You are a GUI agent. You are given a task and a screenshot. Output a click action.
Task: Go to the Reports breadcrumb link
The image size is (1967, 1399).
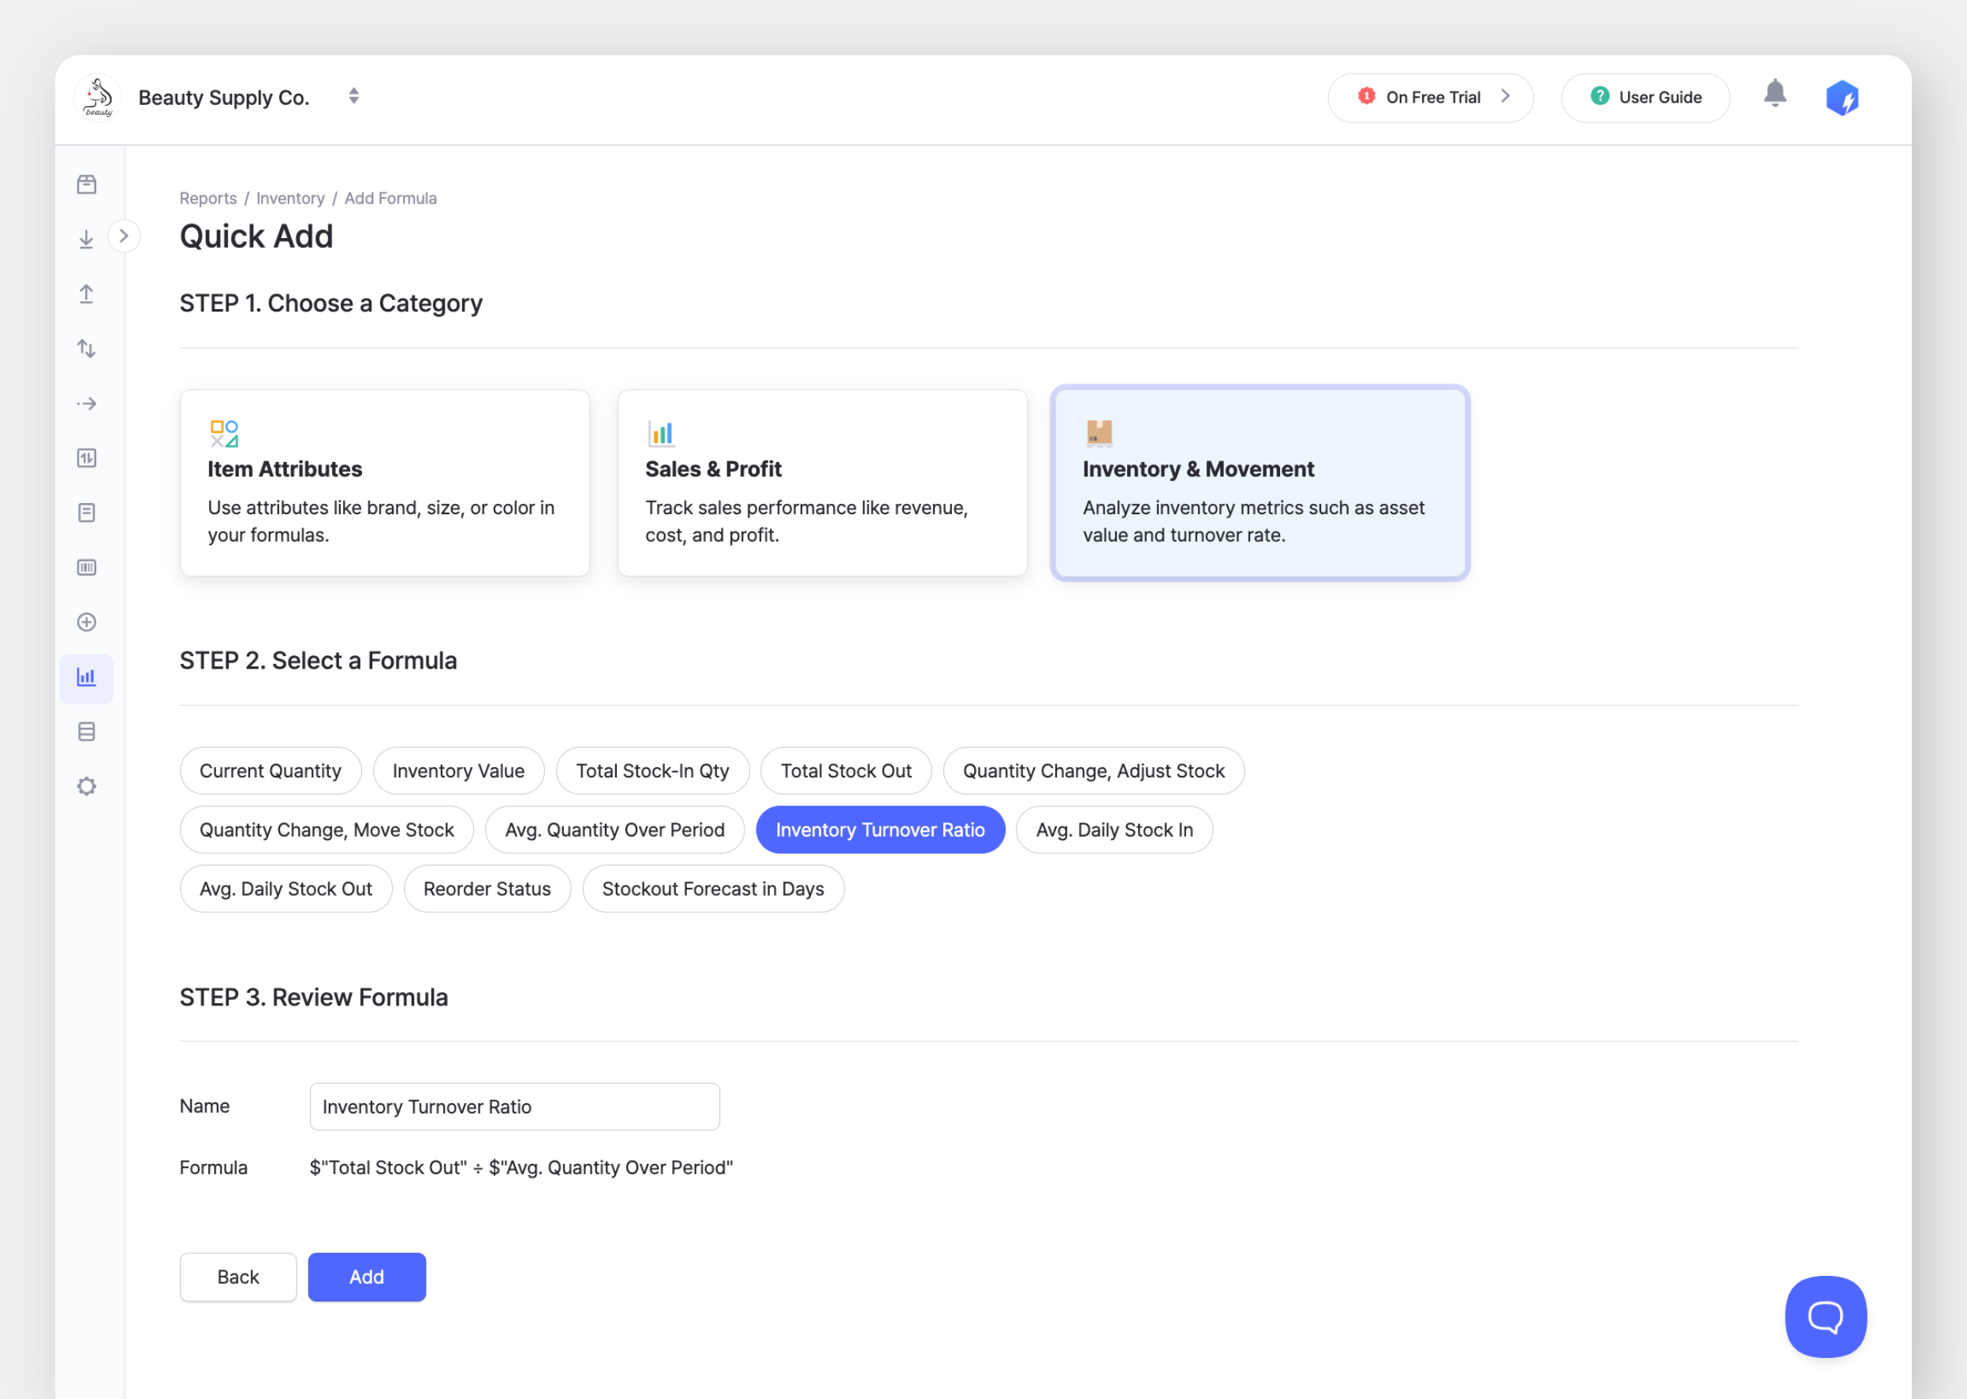[207, 198]
